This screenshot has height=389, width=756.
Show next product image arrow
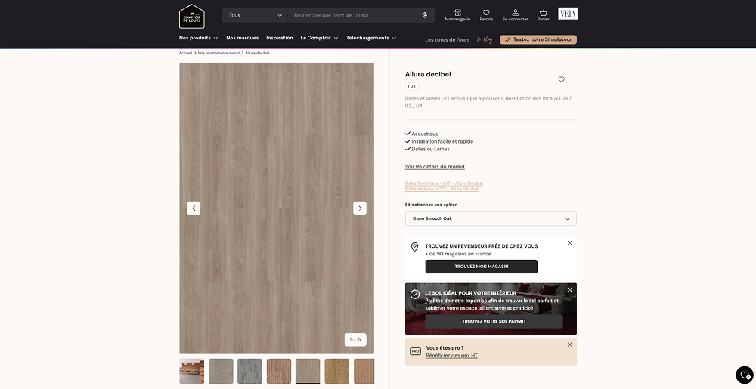point(360,208)
